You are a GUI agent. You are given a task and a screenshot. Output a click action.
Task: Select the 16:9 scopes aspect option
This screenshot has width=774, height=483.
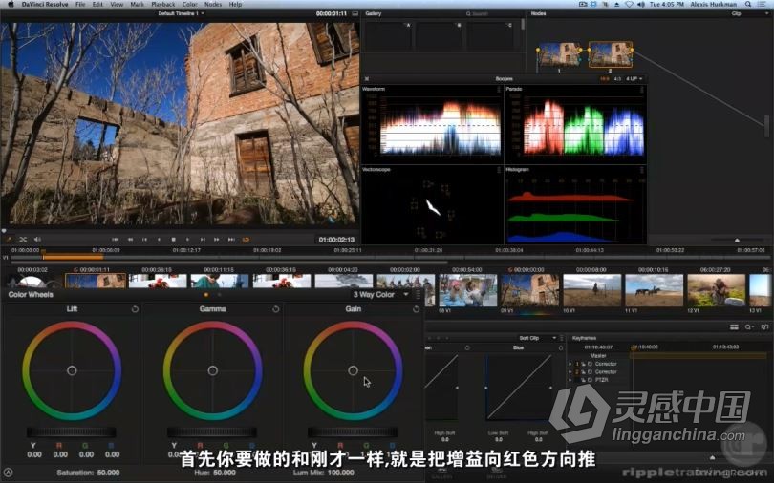click(x=605, y=79)
